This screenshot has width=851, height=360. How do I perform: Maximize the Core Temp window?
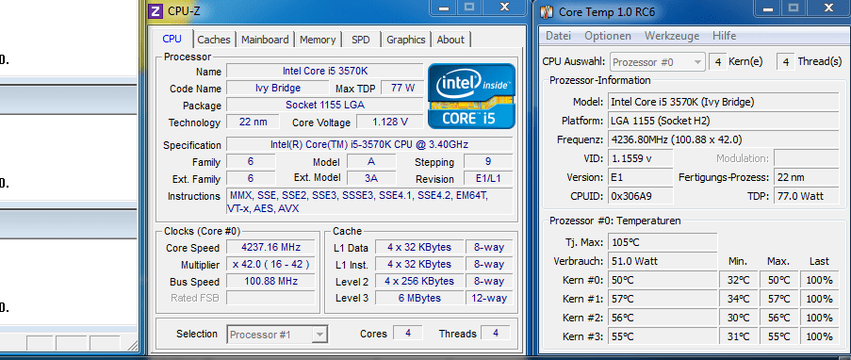pyautogui.click(x=794, y=8)
